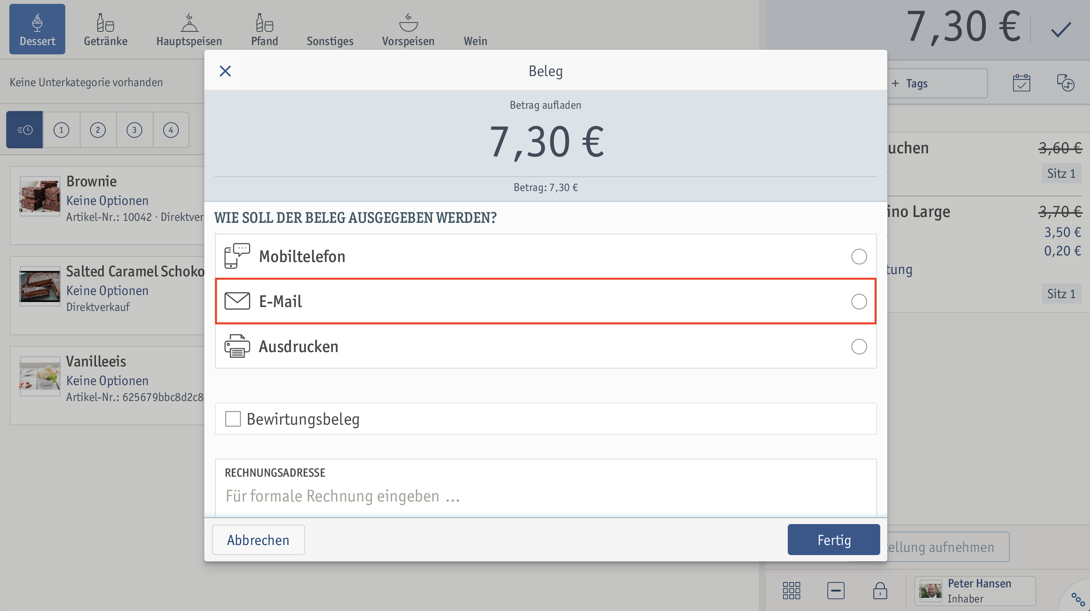The width and height of the screenshot is (1090, 611).
Task: Click the settings gears icon in the corner
Action: (1077, 599)
